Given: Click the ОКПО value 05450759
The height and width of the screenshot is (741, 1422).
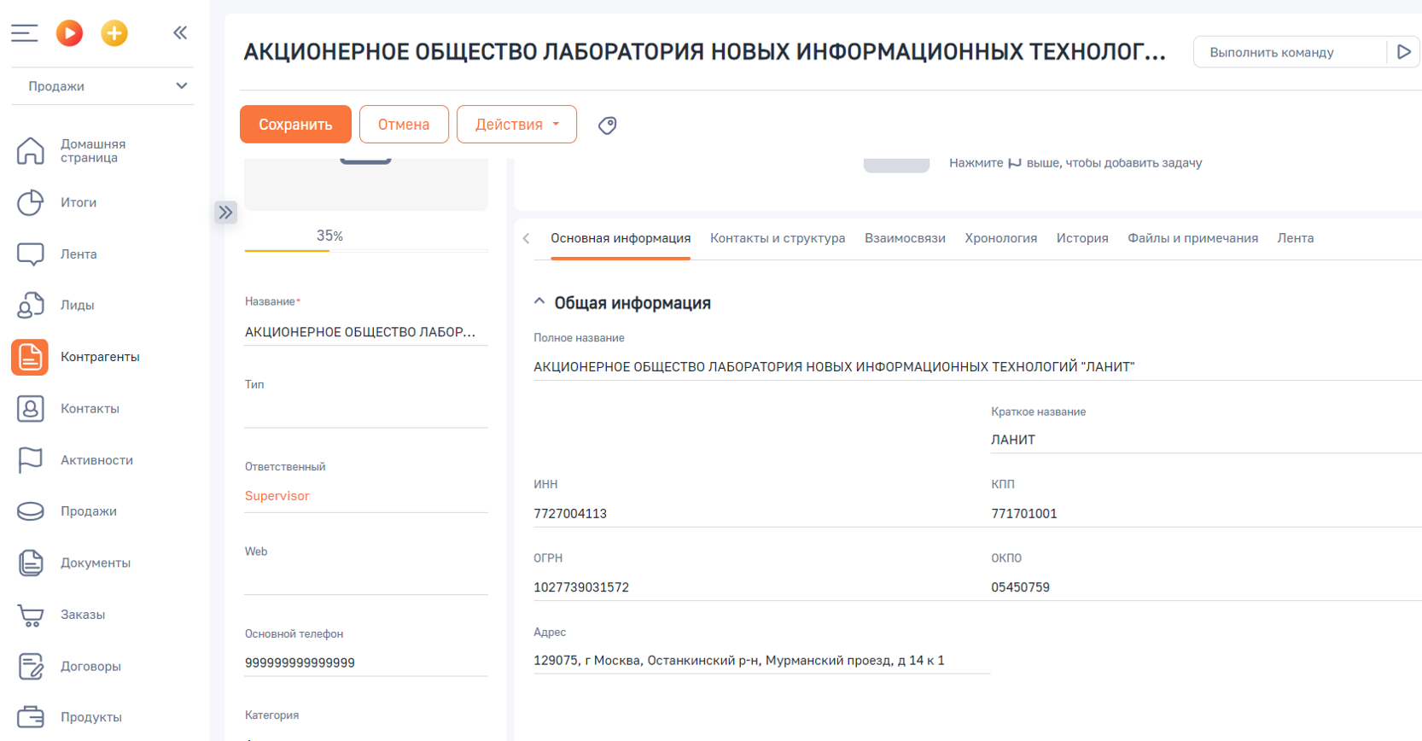Looking at the screenshot, I should coord(1021,587).
